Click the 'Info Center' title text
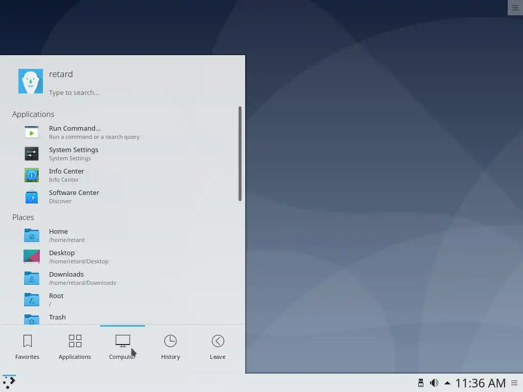 [66, 171]
